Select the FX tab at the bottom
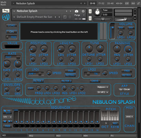Viewport: 141px width, 138px height. 123,136
